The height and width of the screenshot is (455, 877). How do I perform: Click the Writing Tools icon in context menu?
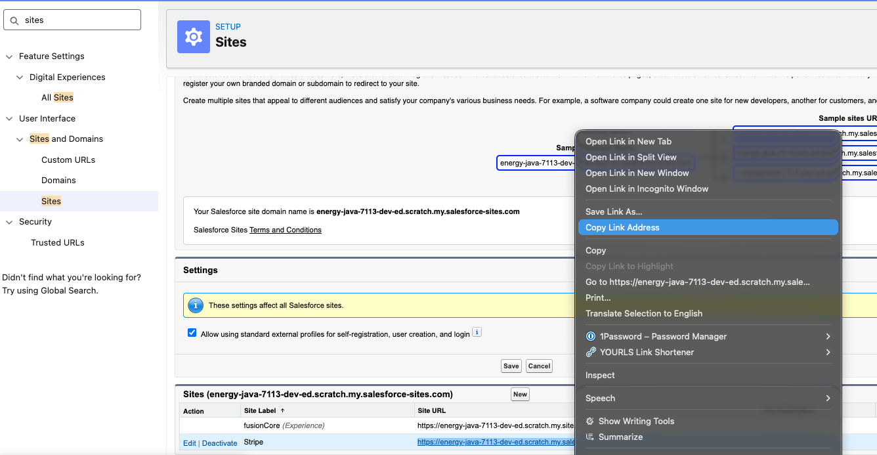click(591, 421)
